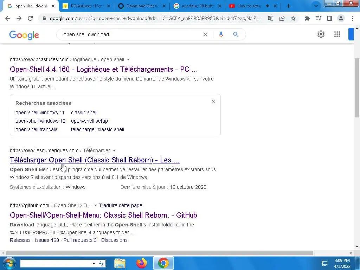Reload the current page
The height and width of the screenshot is (270, 360).
[30, 18]
